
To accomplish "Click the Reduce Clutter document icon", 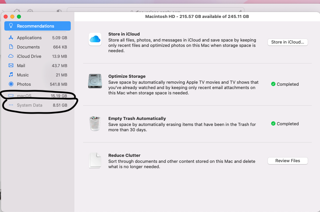I will point(95,160).
